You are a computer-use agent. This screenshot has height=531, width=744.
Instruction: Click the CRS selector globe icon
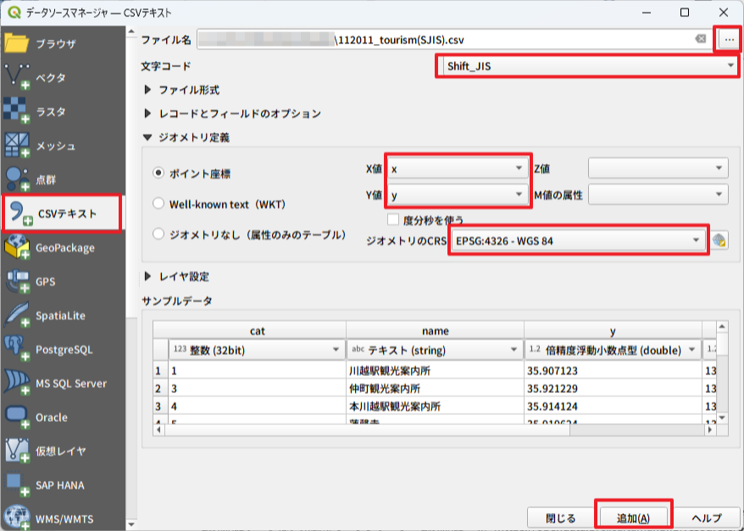pyautogui.click(x=719, y=241)
